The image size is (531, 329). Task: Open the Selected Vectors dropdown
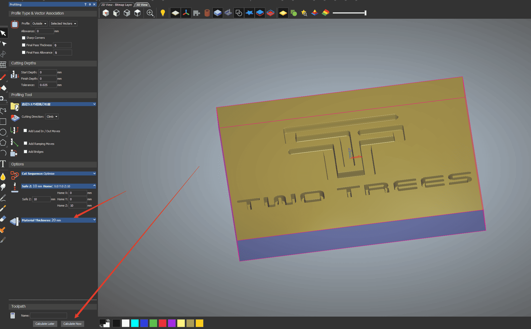[x=63, y=23]
